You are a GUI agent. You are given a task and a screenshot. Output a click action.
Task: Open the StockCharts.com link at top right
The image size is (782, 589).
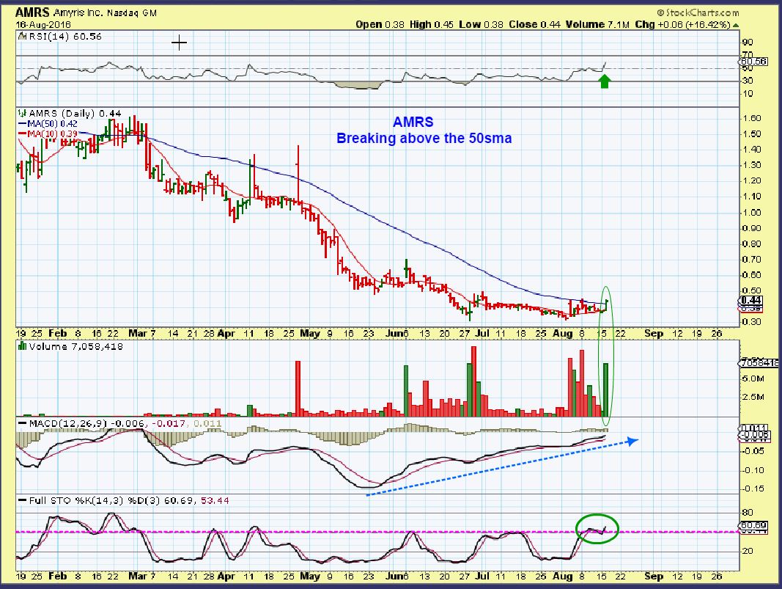698,12
